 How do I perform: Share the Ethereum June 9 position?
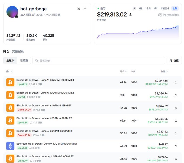[x=176, y=146]
